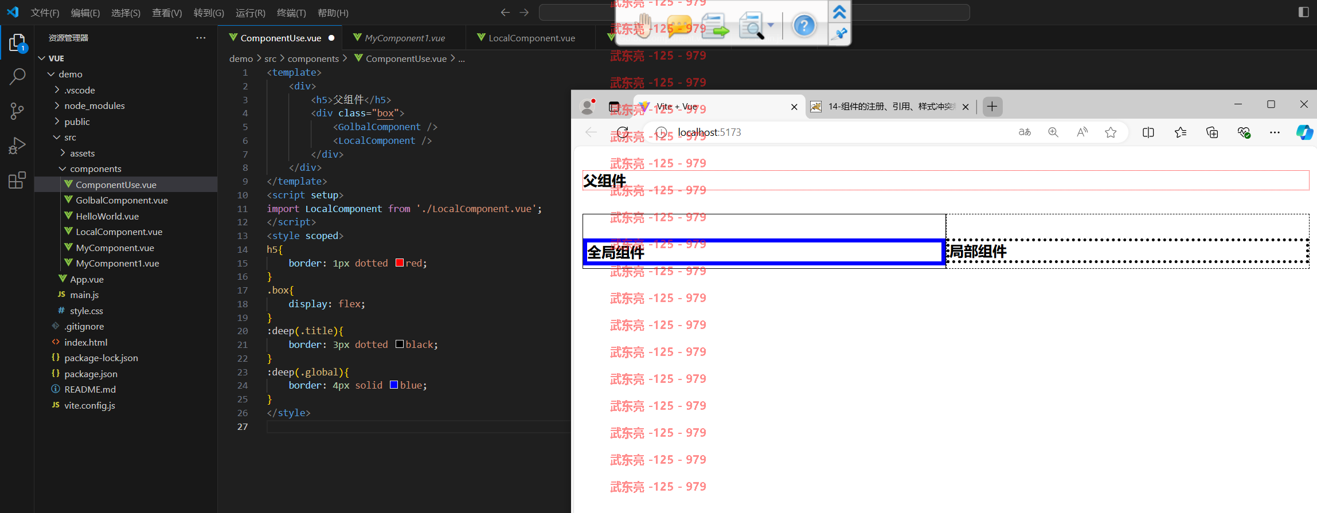Viewport: 1317px width, 513px height.
Task: Go forward in VS Code navigation
Action: click(524, 12)
